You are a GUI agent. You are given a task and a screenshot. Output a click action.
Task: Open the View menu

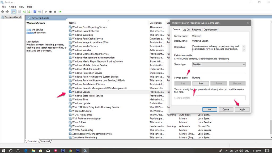(x=22, y=7)
